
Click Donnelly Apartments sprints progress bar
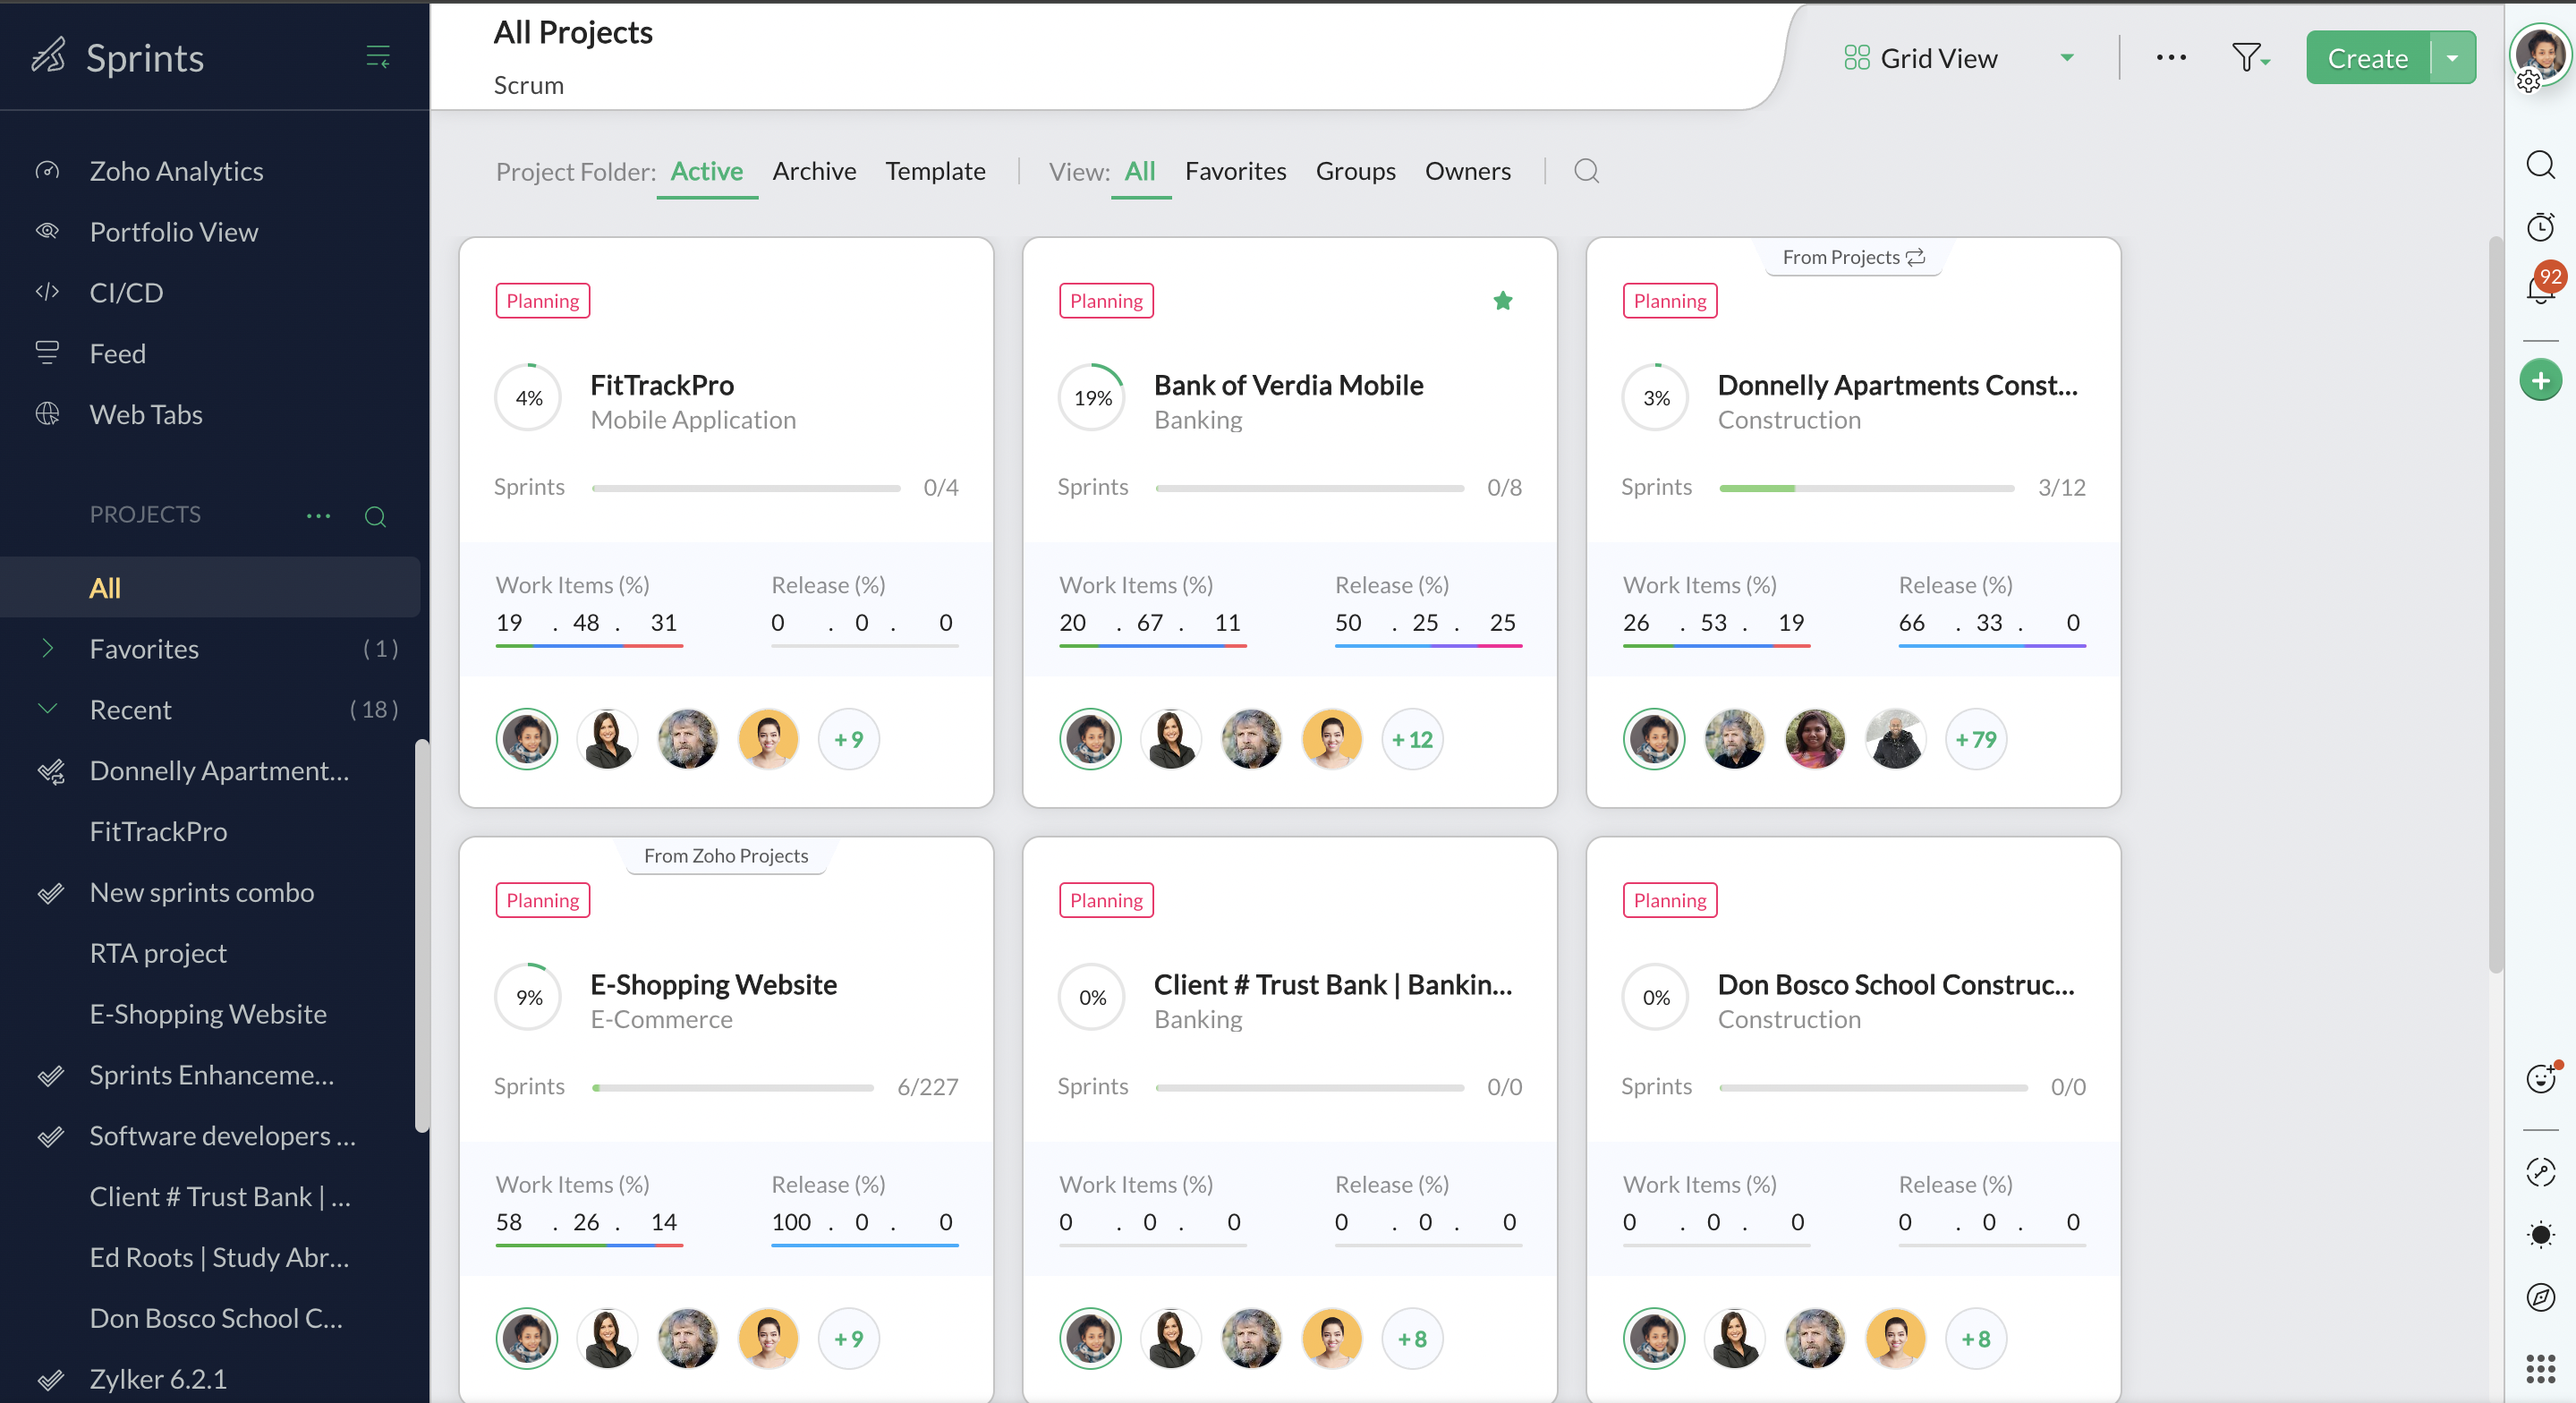pyautogui.click(x=1866, y=488)
